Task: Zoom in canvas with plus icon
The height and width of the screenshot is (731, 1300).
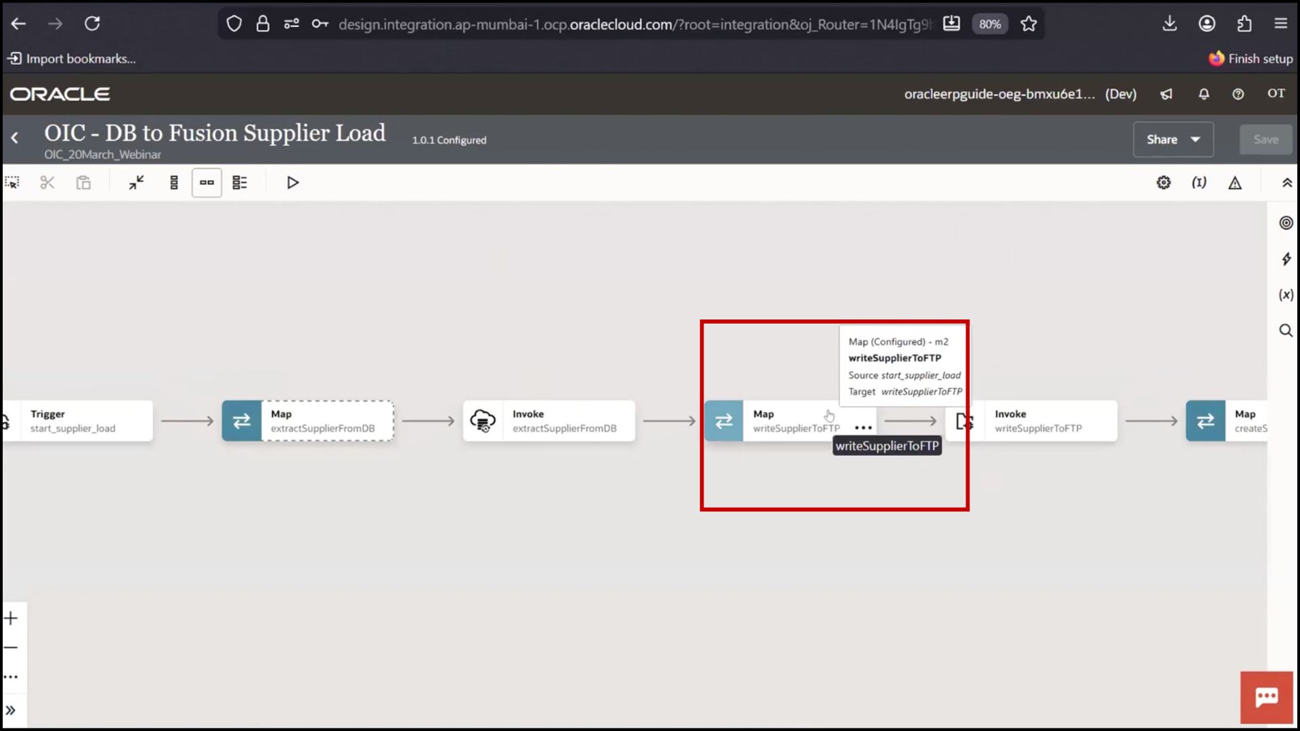Action: (x=11, y=618)
